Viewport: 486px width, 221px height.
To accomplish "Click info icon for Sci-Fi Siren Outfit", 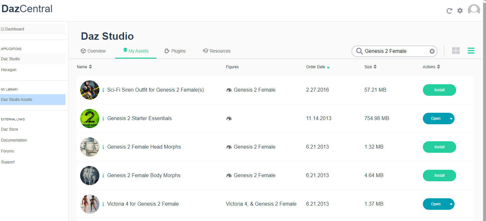I will (103, 90).
